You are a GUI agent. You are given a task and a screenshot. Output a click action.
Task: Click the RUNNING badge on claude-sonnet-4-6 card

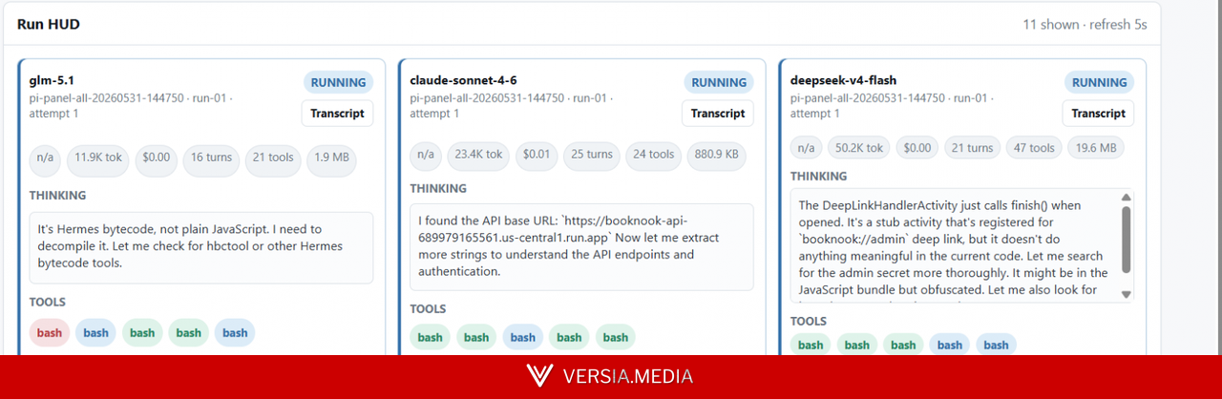coord(719,82)
